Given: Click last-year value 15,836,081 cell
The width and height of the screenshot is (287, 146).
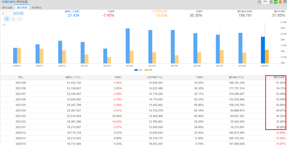Looking at the screenshot, I should coord(156,83).
